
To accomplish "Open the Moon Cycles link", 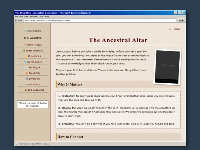I will pos(34,56).
